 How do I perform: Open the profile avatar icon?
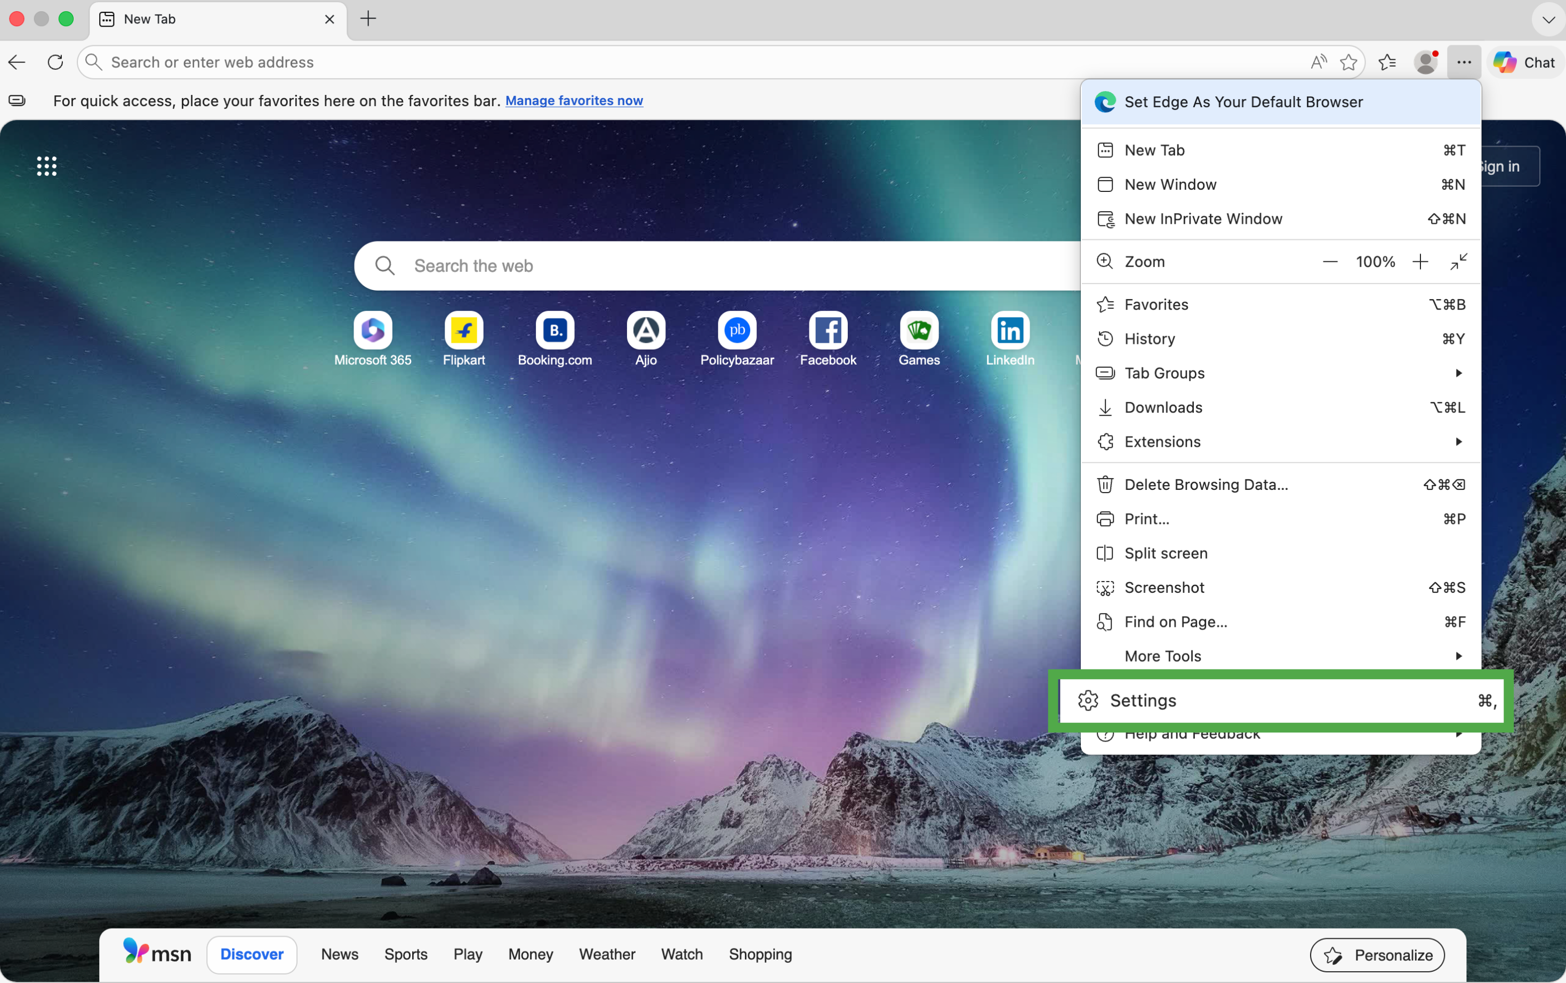1426,62
